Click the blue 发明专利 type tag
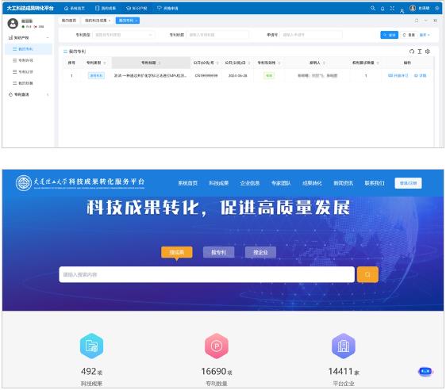This screenshot has height=390, width=446. [97, 75]
